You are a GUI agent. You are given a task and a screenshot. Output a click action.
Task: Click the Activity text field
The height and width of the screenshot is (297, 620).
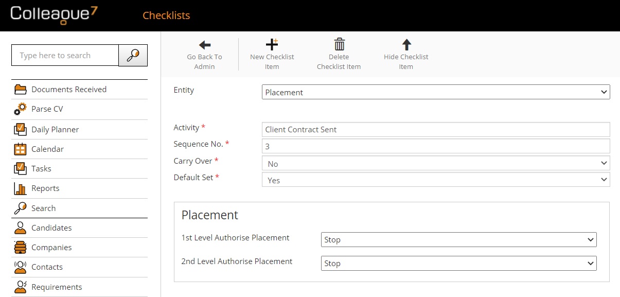tap(436, 130)
